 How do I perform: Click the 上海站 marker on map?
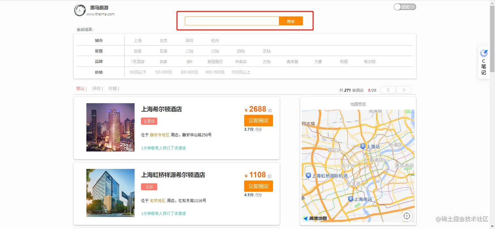pos(363,146)
